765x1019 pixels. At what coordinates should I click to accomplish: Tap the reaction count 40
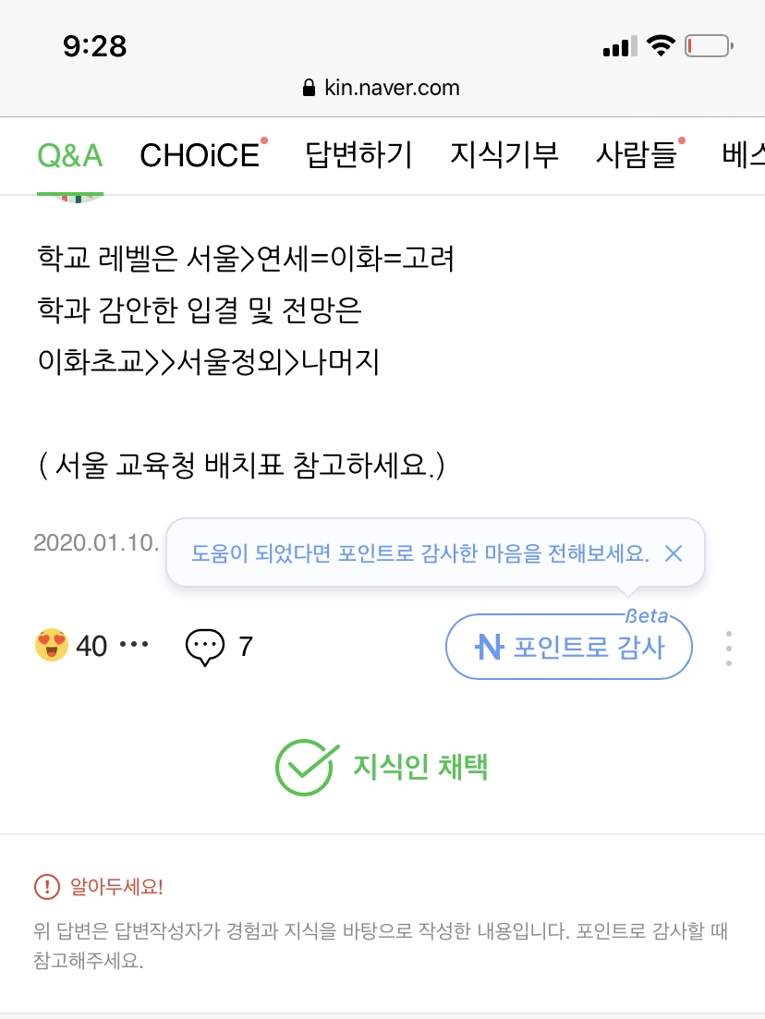(x=91, y=646)
